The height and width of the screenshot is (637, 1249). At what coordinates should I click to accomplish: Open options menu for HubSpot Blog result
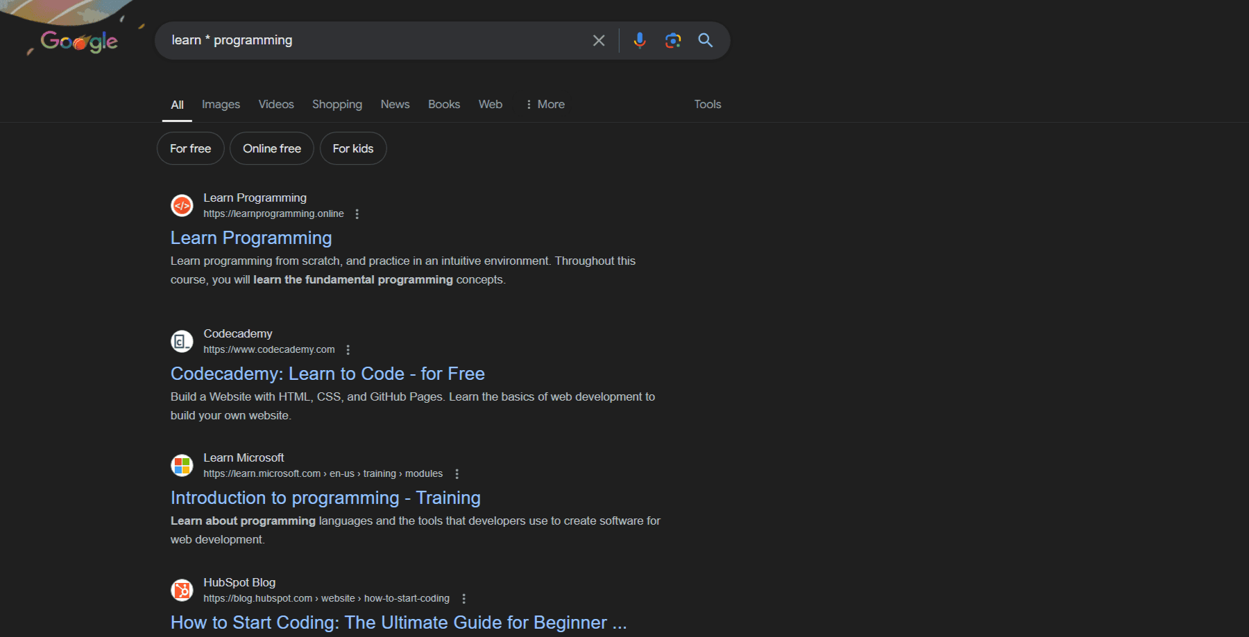tap(464, 599)
